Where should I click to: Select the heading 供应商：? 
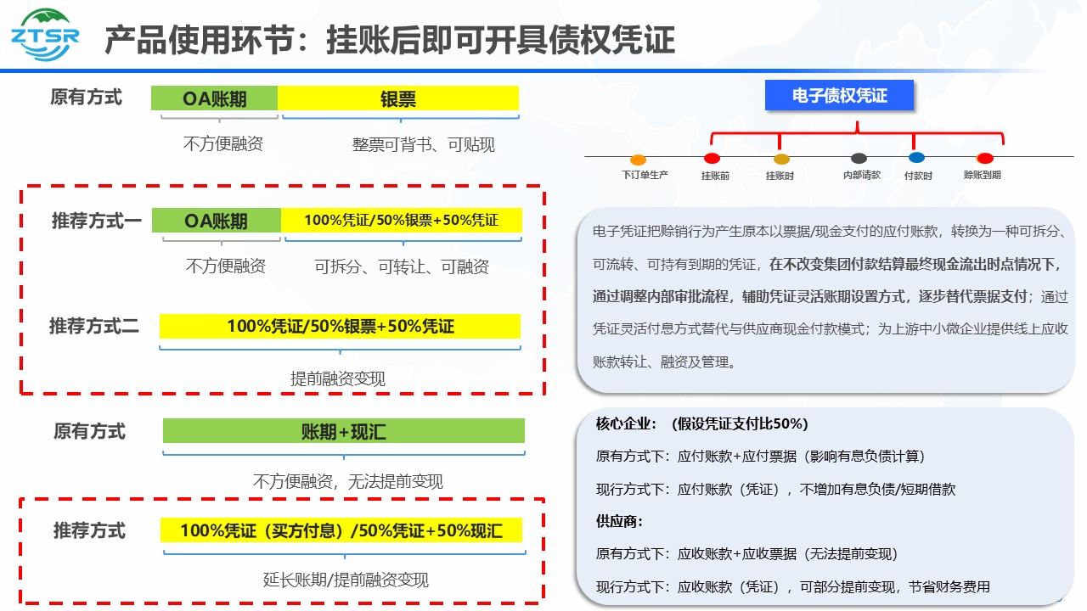click(619, 522)
